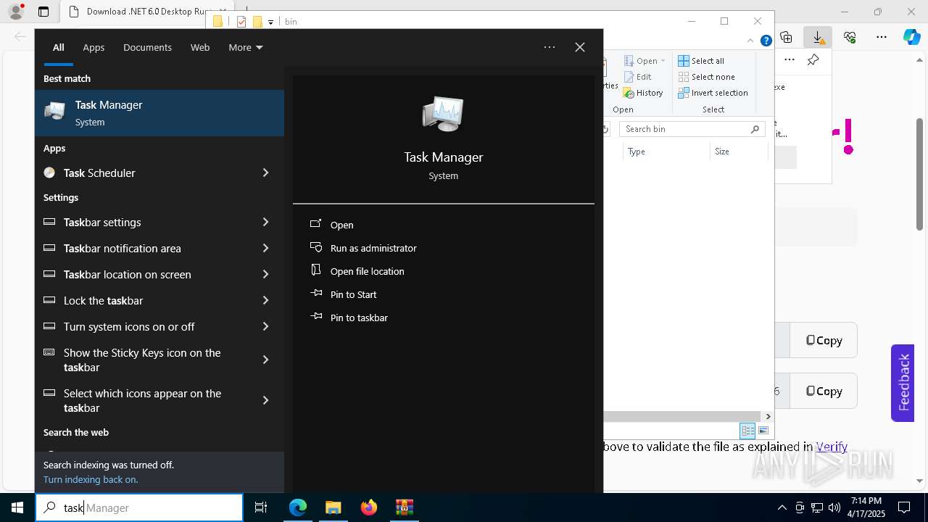This screenshot has height=522, width=928.
Task: Open the Quick Access Toolbar customize dropdown
Action: pos(270,22)
